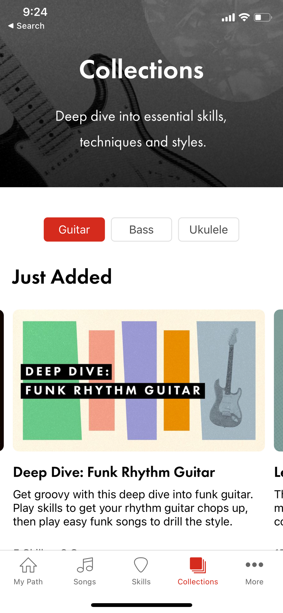Tap the Wi-Fi status icon
Screen dimensions: 283x613
click(244, 17)
